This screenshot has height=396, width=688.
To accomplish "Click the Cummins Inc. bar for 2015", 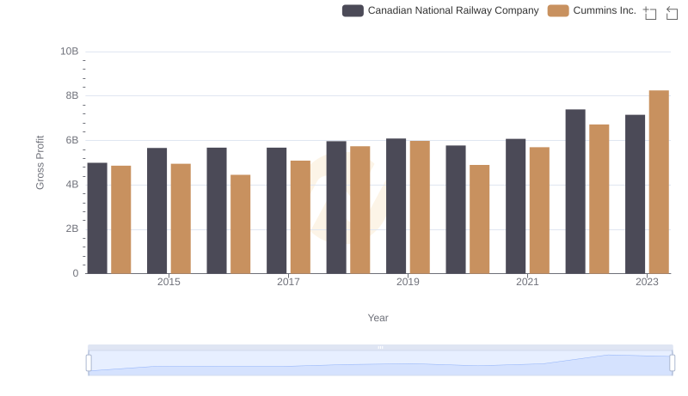I will pos(181,218).
